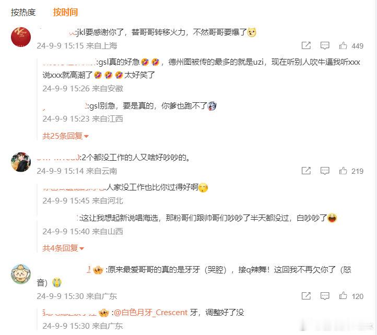Like the comment with 120 likes
Screen dimensions: 377x335
pyautogui.click(x=351, y=296)
